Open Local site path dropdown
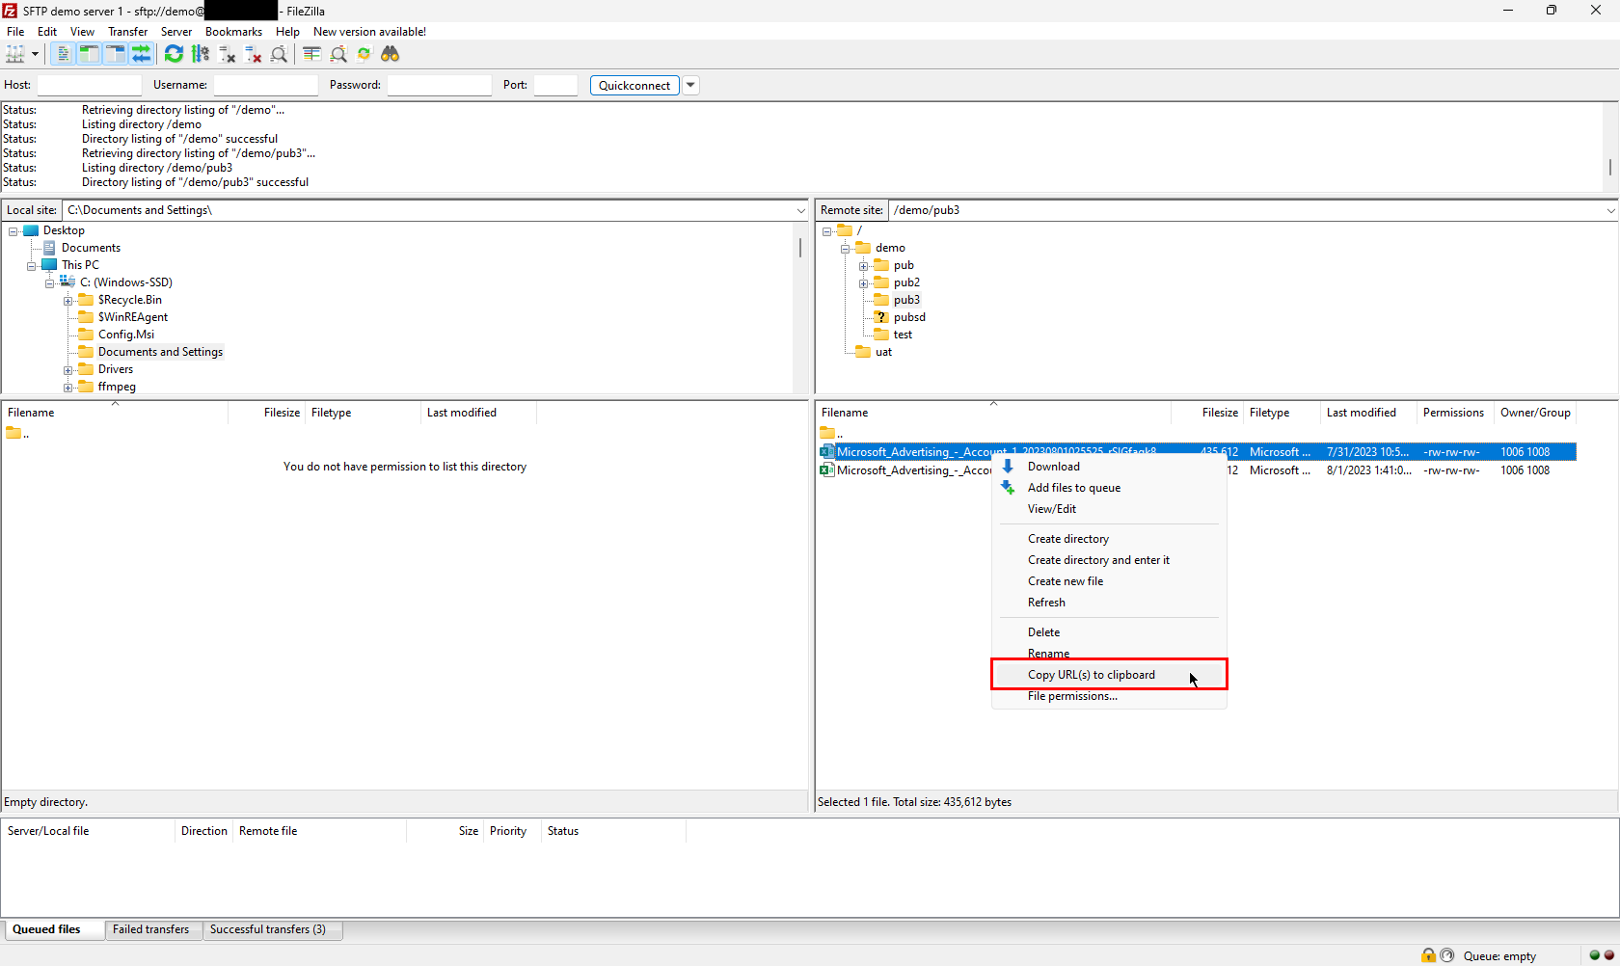 [x=800, y=210]
